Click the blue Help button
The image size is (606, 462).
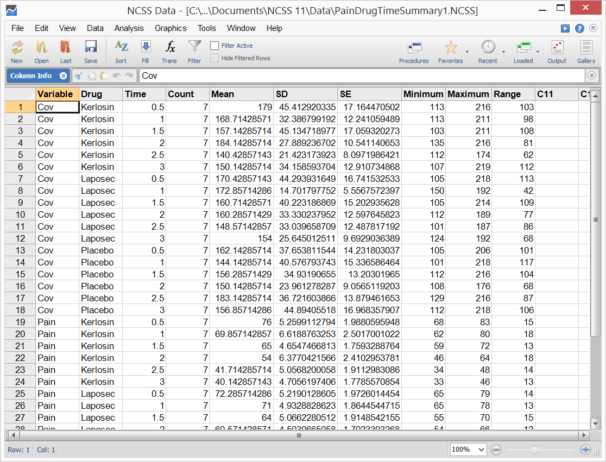pos(579,28)
